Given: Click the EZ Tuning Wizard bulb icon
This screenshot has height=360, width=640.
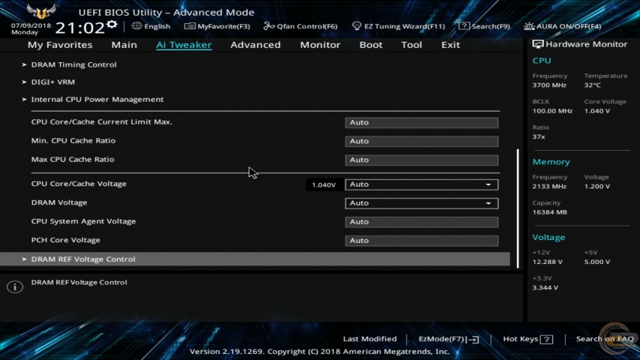Looking at the screenshot, I should pyautogui.click(x=356, y=26).
